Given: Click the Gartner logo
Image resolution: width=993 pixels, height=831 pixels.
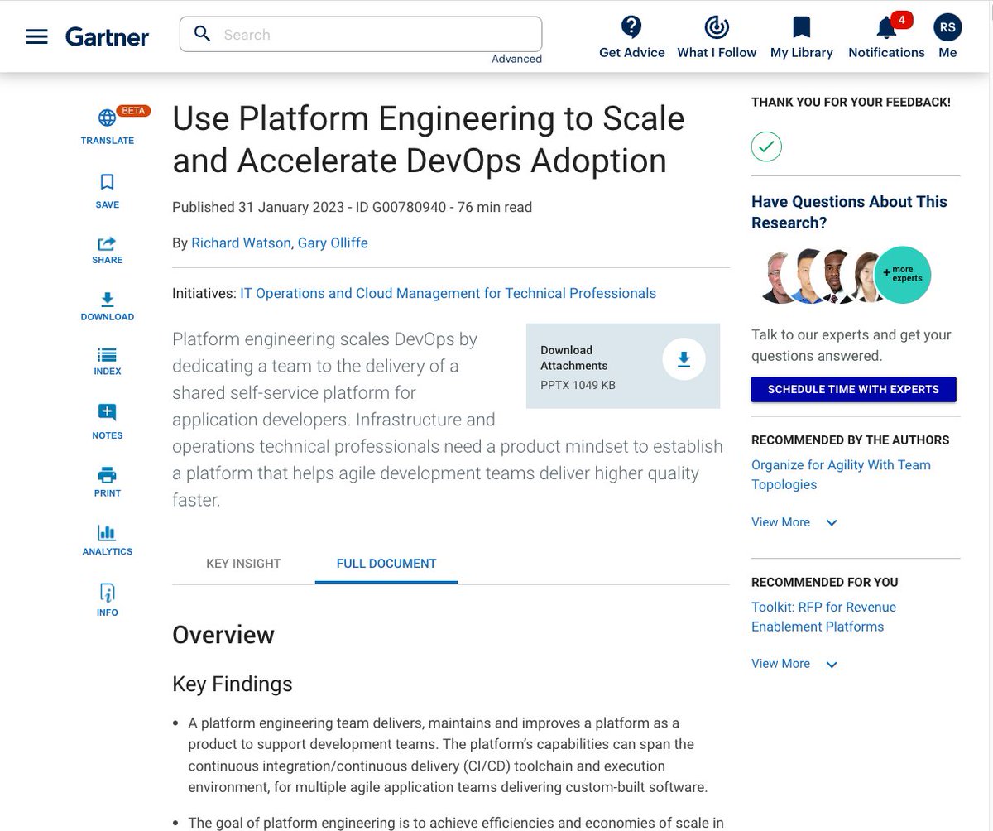Looking at the screenshot, I should click(108, 36).
